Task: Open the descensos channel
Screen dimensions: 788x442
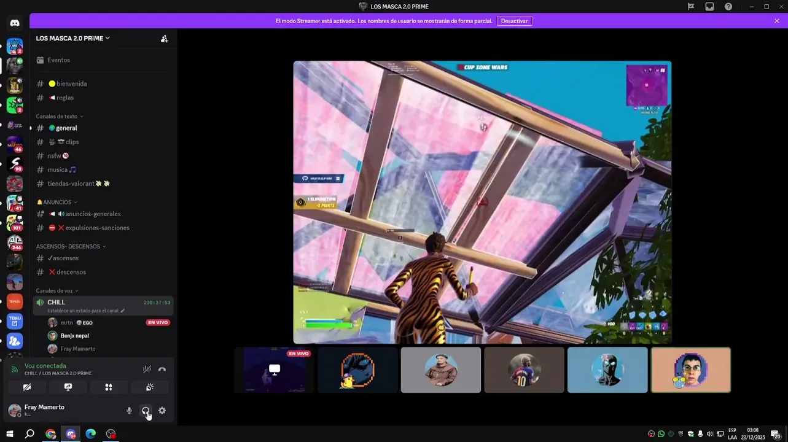Action: 103,272
